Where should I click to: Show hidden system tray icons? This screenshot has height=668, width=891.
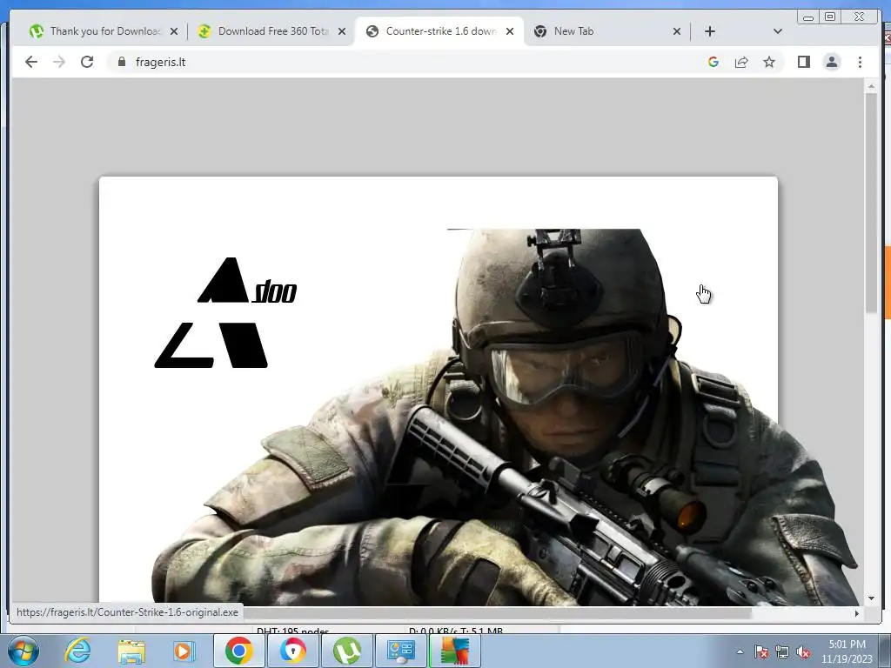[740, 652]
